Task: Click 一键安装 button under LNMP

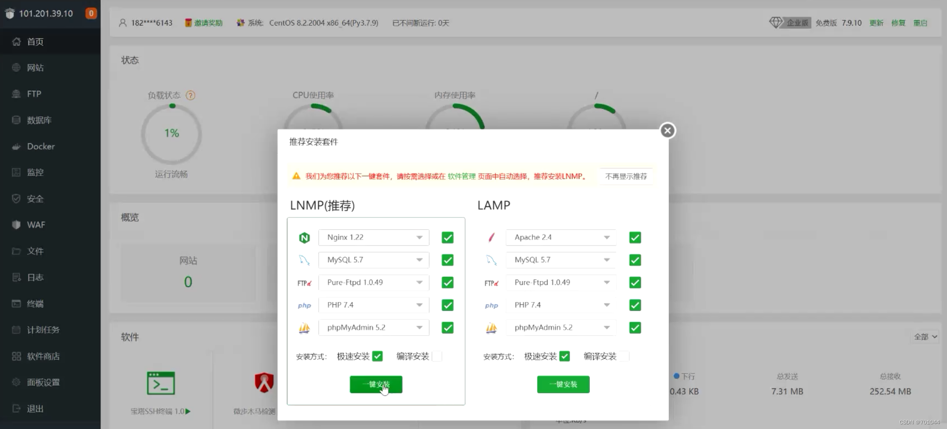Action: click(376, 384)
